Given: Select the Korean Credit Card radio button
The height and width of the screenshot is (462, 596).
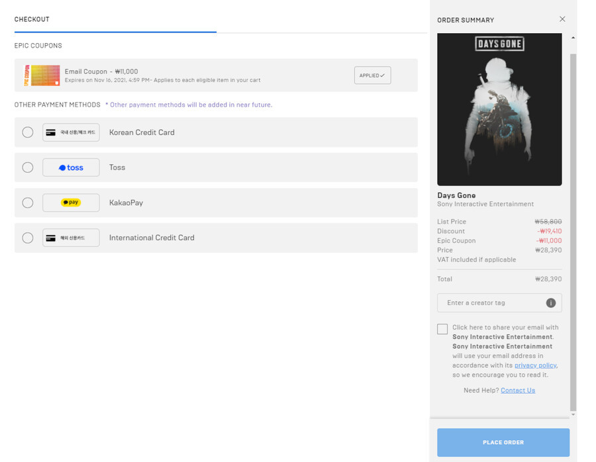Looking at the screenshot, I should click(x=27, y=132).
